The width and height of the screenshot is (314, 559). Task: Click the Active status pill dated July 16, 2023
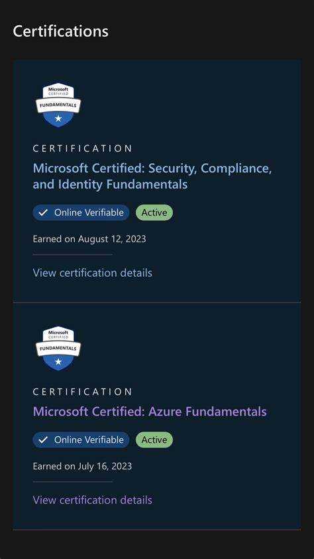[154, 440]
